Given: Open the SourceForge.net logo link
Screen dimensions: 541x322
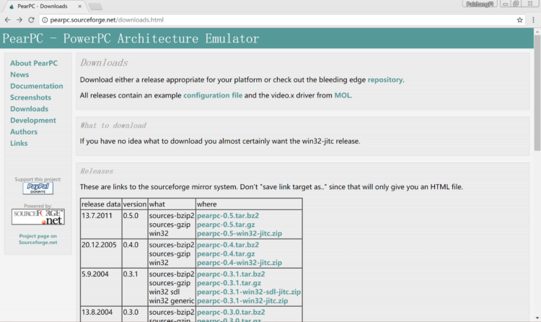Looking at the screenshot, I should pyautogui.click(x=38, y=217).
